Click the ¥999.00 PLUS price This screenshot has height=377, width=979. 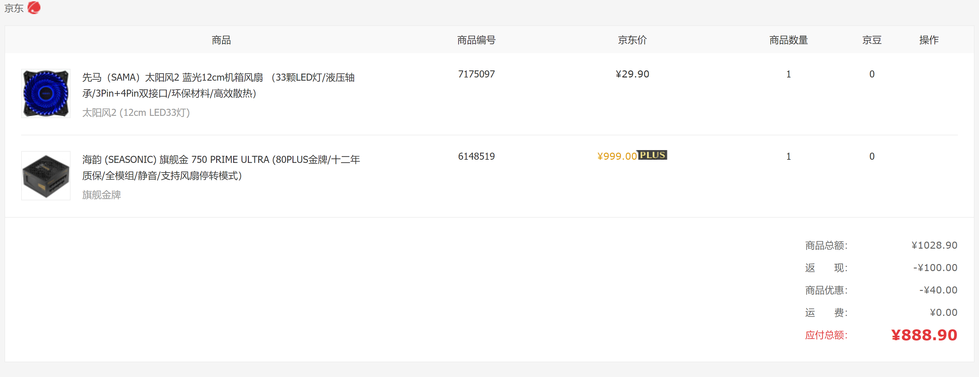(617, 156)
